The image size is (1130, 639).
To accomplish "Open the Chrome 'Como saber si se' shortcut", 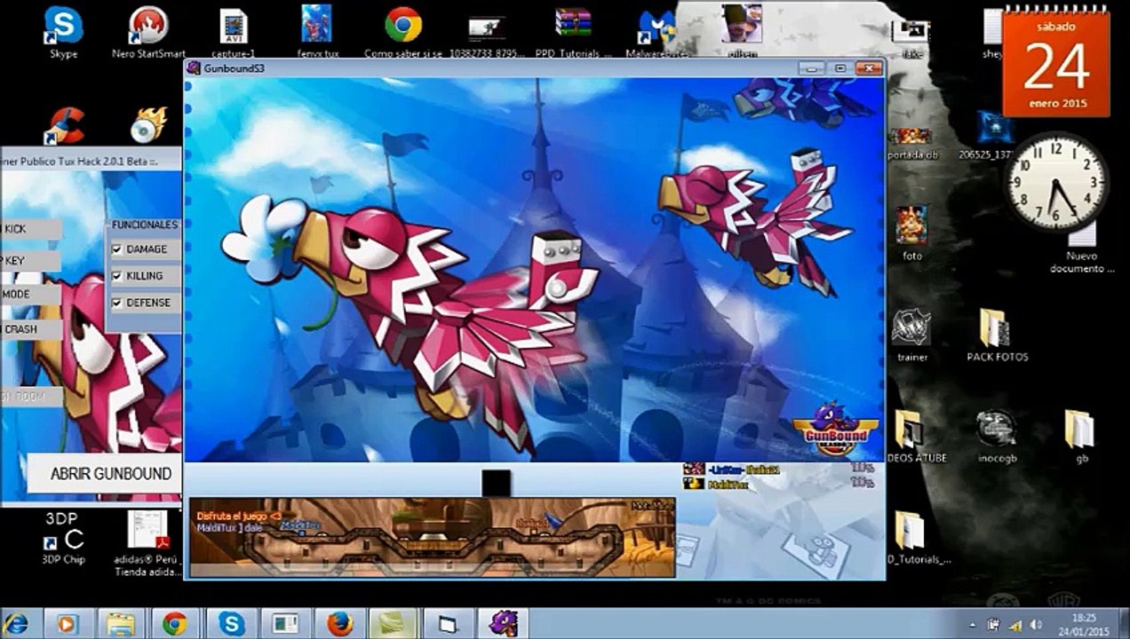I will pos(403,31).
